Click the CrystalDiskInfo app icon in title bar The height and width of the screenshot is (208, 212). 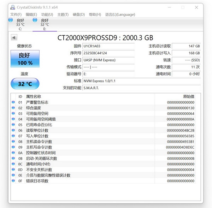[x=13, y=7]
